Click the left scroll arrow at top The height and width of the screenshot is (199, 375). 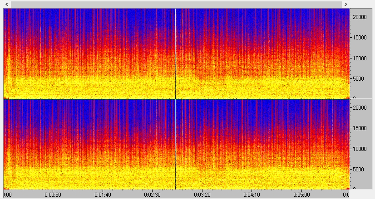[7, 4]
